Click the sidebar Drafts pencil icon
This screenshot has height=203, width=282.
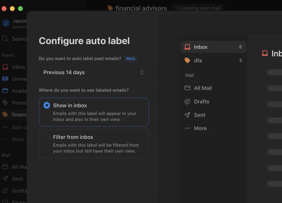click(x=5, y=191)
